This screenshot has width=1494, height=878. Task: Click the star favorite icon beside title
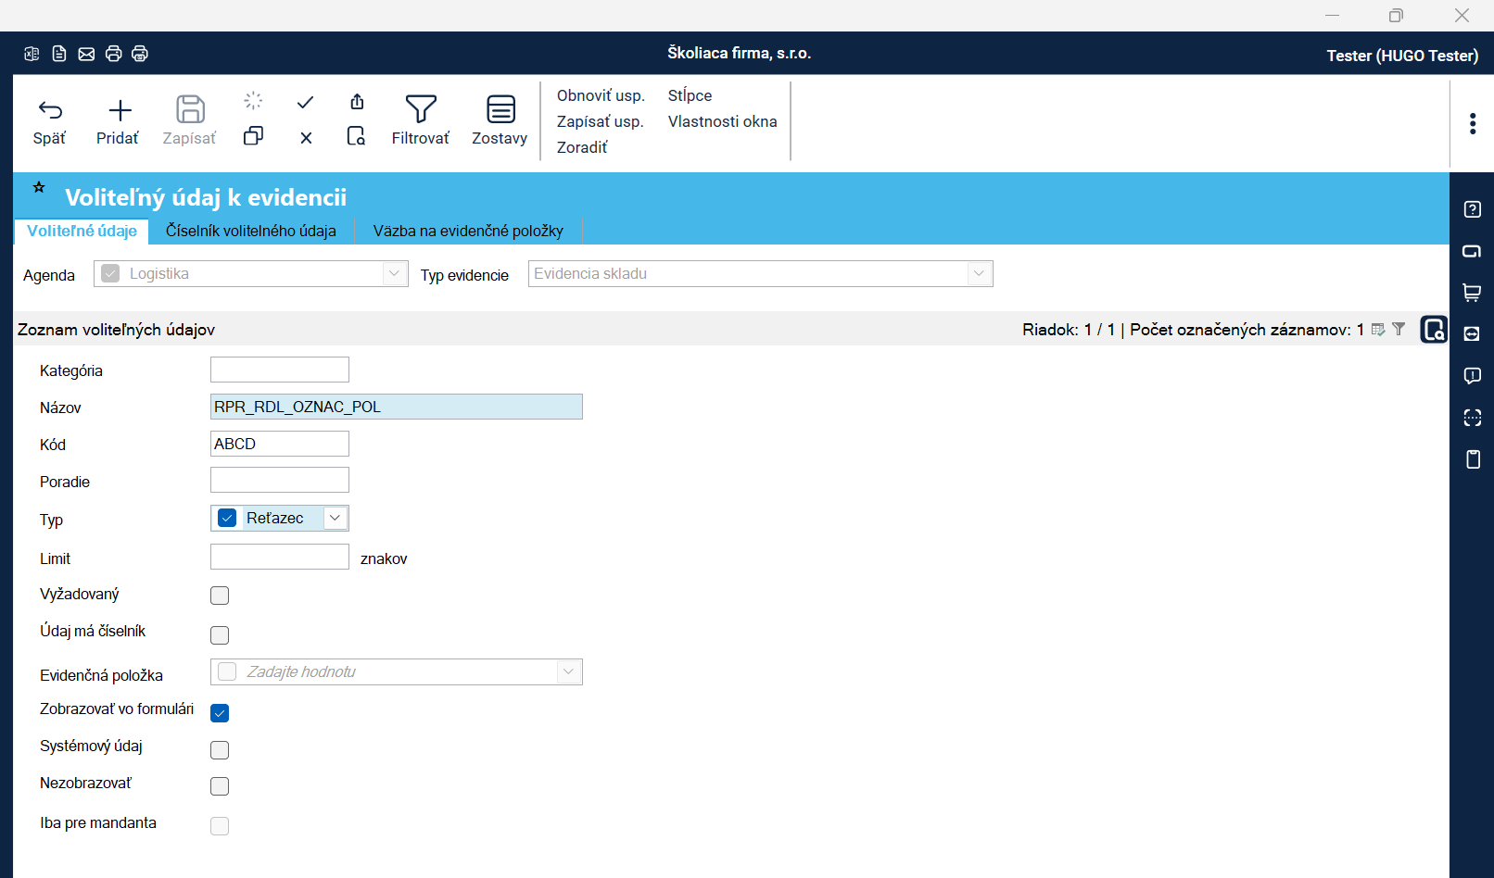pos(39,188)
